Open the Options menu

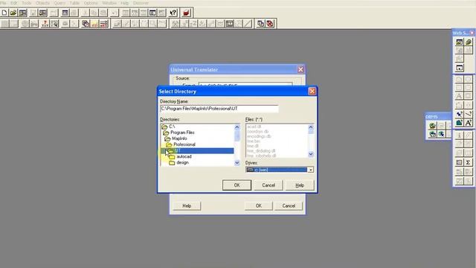(x=91, y=3)
